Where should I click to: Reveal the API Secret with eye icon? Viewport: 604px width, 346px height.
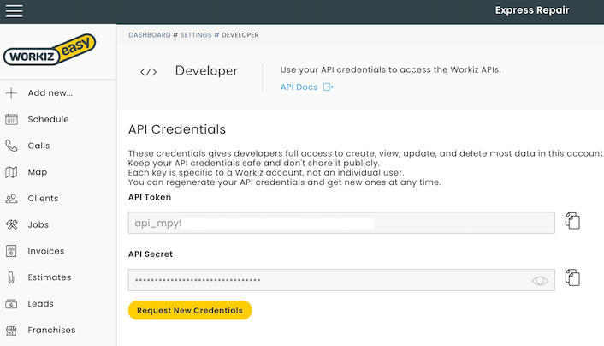[540, 280]
